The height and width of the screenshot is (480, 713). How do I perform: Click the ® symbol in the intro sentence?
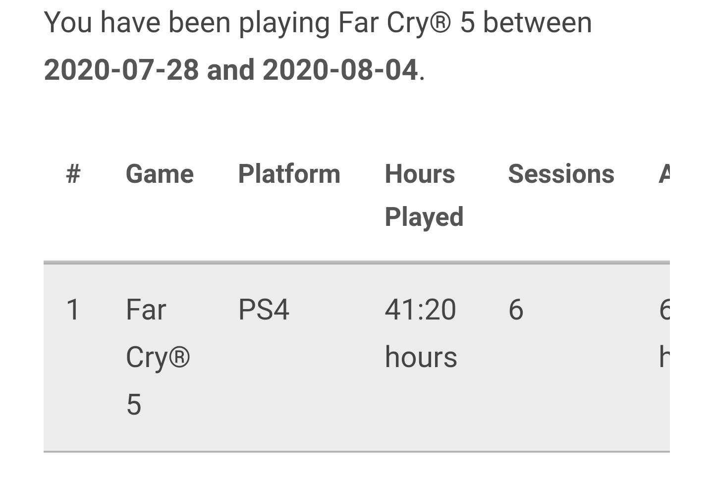tap(440, 23)
